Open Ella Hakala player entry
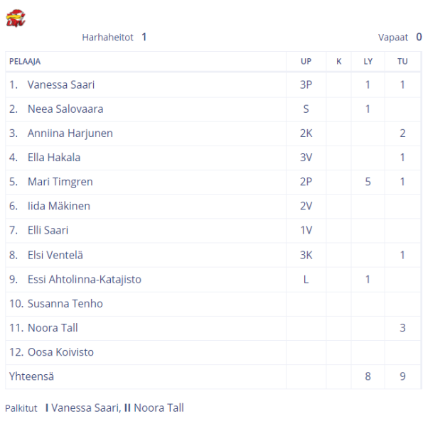 [x=54, y=158]
